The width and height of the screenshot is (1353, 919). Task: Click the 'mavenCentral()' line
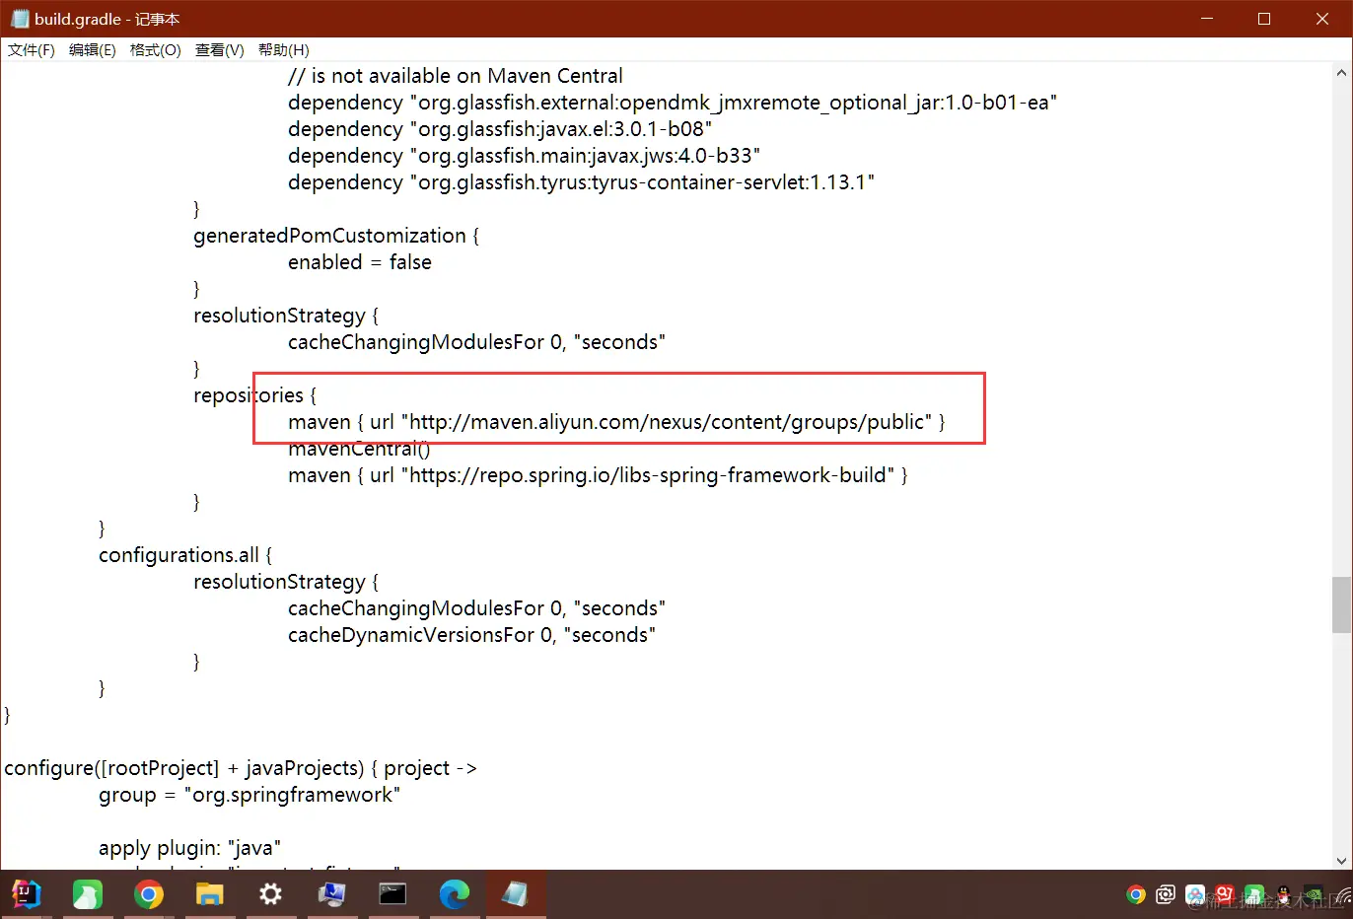point(359,449)
